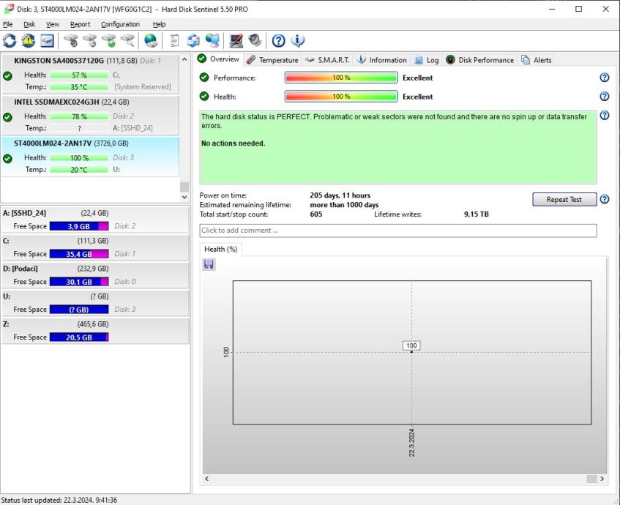Open the blue question mark Help toolbar icon
Viewport: 620px width, 505px height.
[x=279, y=40]
